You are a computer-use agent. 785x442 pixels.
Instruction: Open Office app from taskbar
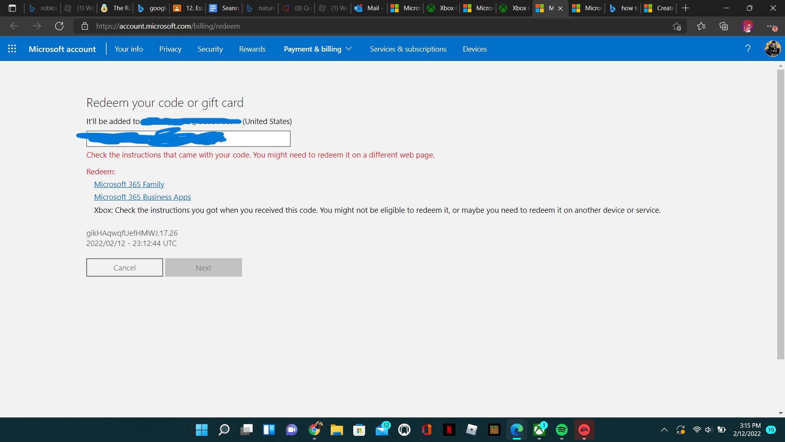[427, 430]
